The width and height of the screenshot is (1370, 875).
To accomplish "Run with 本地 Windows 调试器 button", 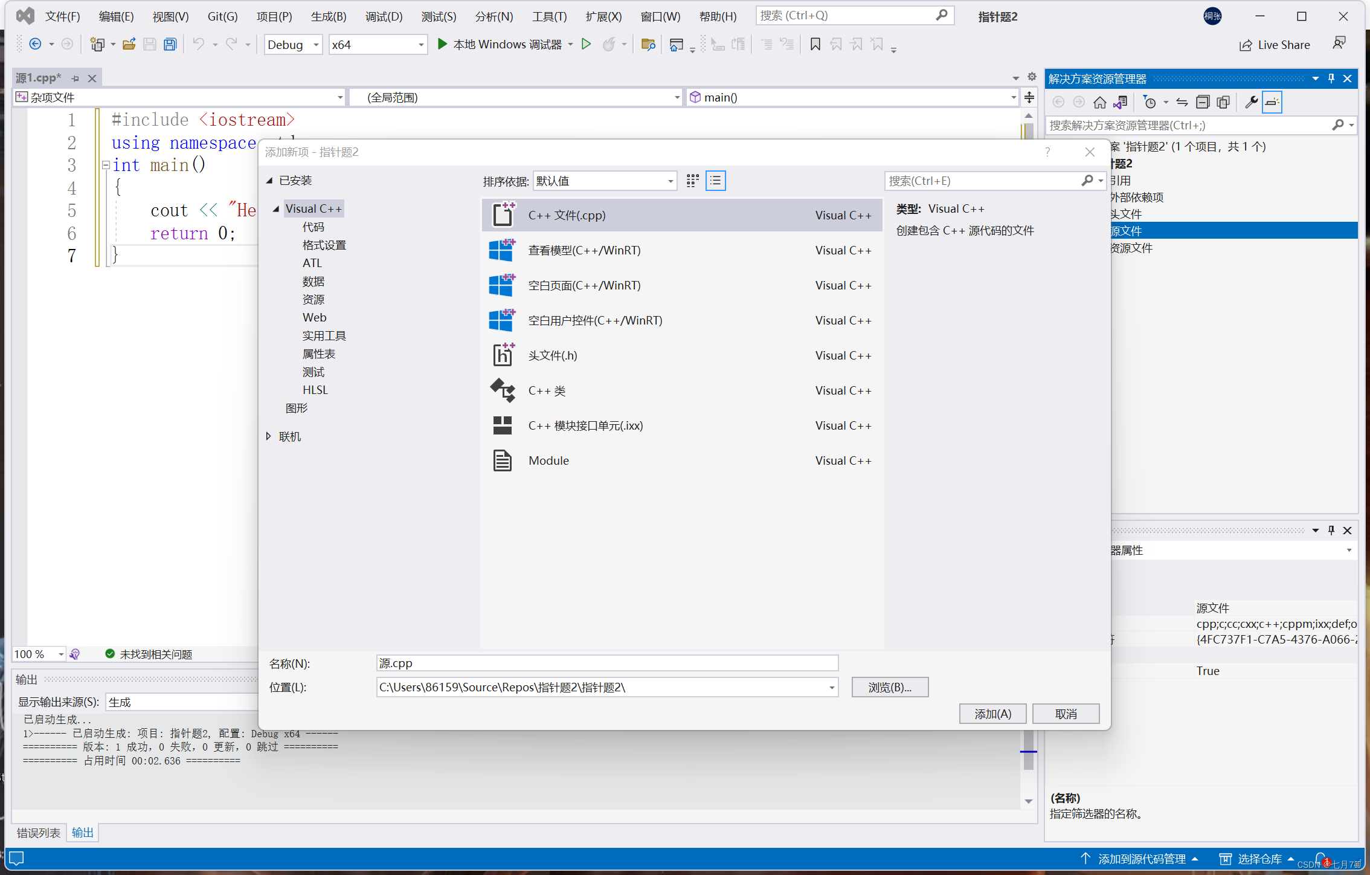I will point(500,44).
